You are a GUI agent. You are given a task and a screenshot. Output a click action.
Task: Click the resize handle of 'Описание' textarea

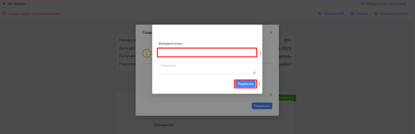point(254,72)
